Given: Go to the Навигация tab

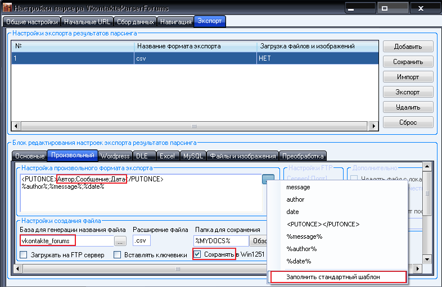Looking at the screenshot, I should (x=175, y=22).
